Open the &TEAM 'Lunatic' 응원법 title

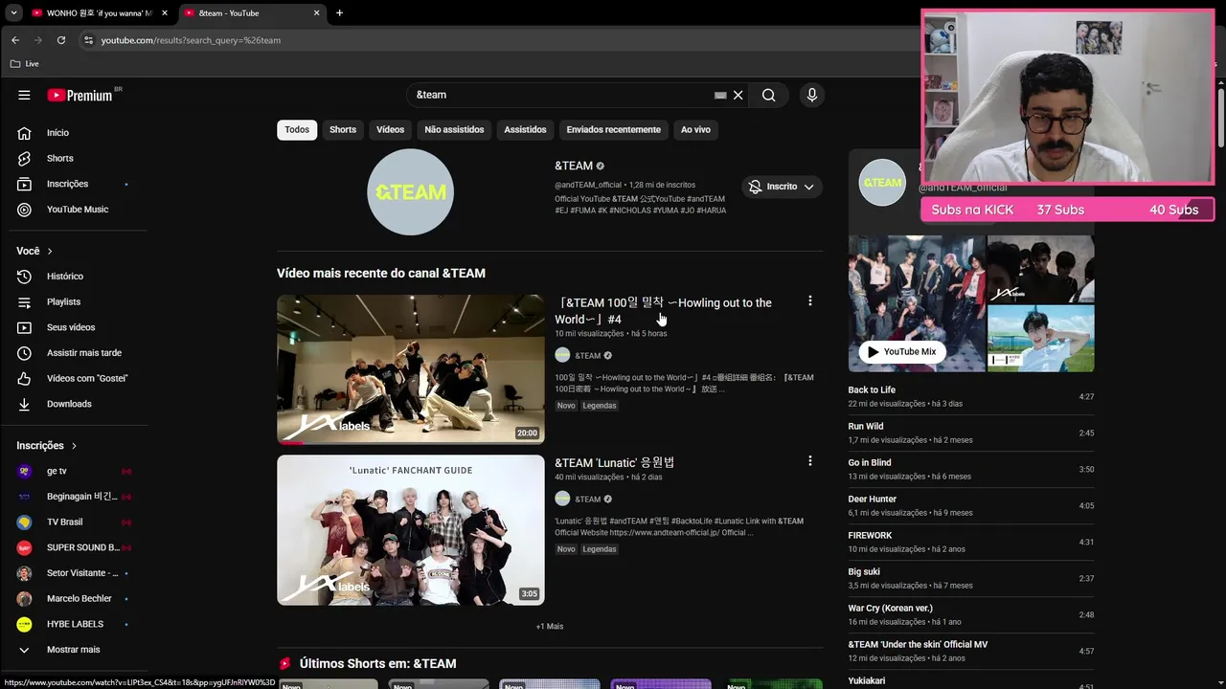(x=615, y=462)
